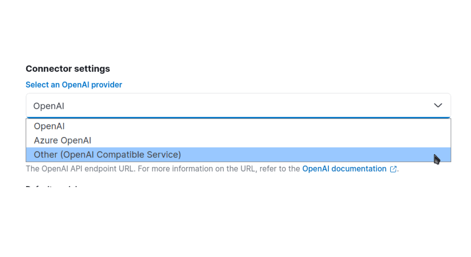This screenshot has width=471, height=257.
Task: Click the Select an OpenAI provider label
Action: [x=74, y=85]
